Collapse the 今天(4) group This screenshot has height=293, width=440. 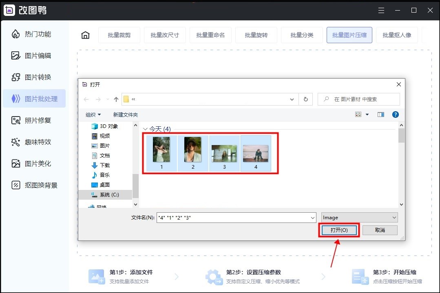146,129
